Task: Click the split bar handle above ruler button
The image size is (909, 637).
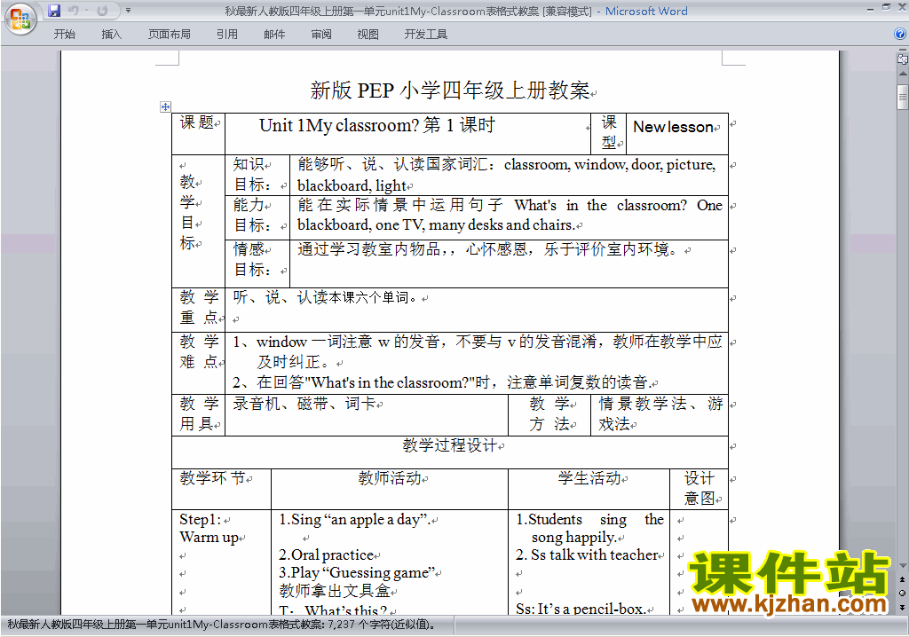Action: pos(903,51)
